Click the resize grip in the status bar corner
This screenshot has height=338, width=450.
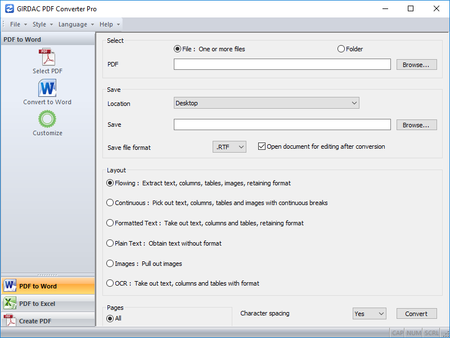coord(445,333)
